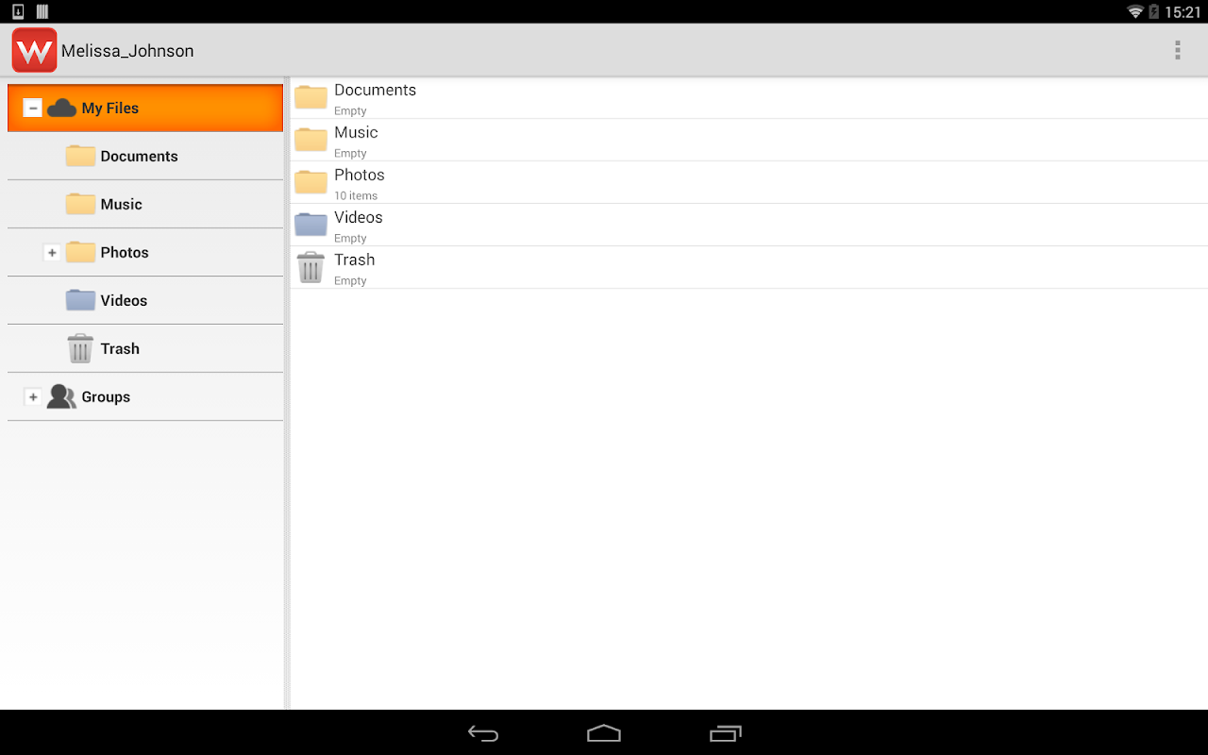Click the red W app logo

click(34, 49)
